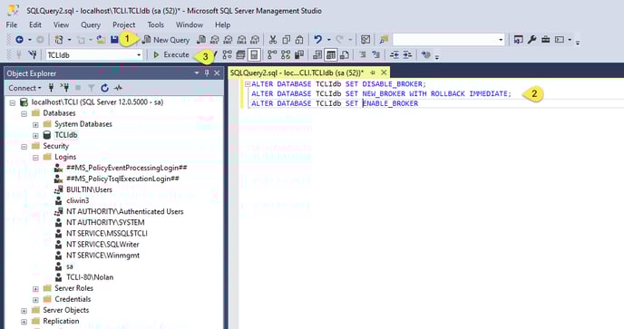Click the Execute button
Viewport: 624px width, 329px height.
coord(171,55)
